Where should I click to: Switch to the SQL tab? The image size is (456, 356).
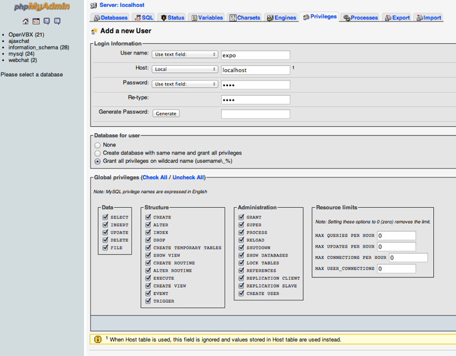[x=144, y=18]
